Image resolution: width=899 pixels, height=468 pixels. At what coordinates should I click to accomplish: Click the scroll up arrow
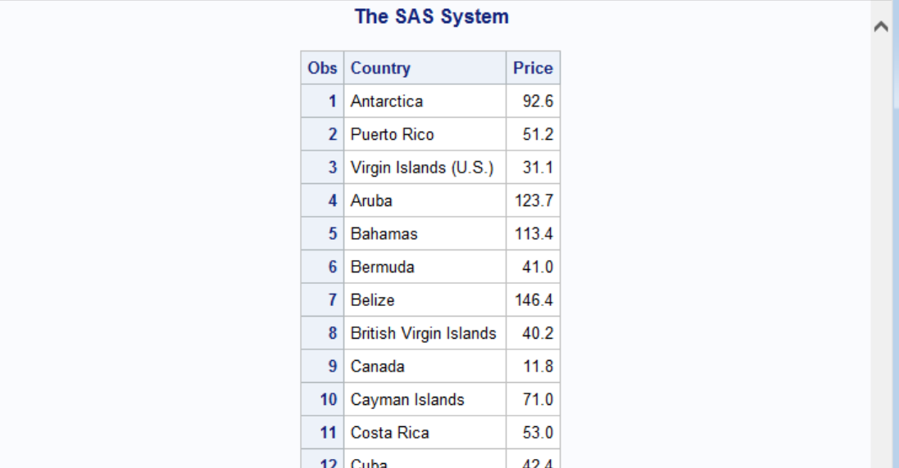click(x=882, y=27)
